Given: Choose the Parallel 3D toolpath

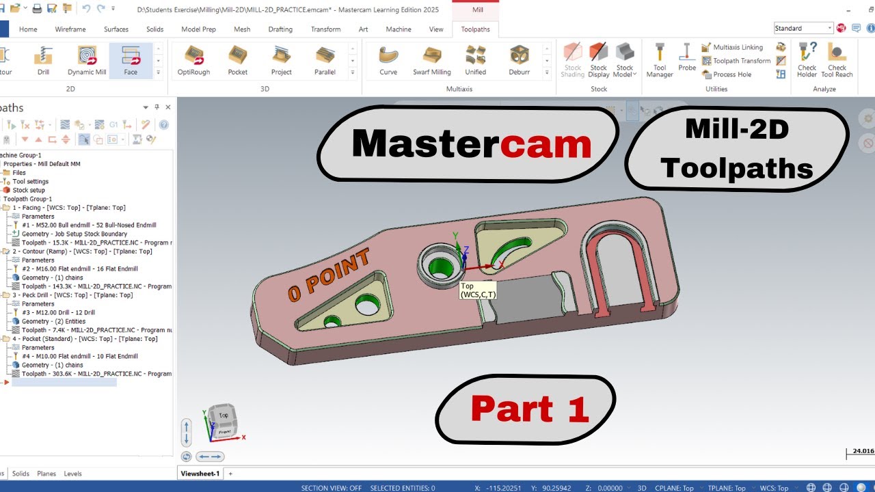Looking at the screenshot, I should tap(325, 61).
